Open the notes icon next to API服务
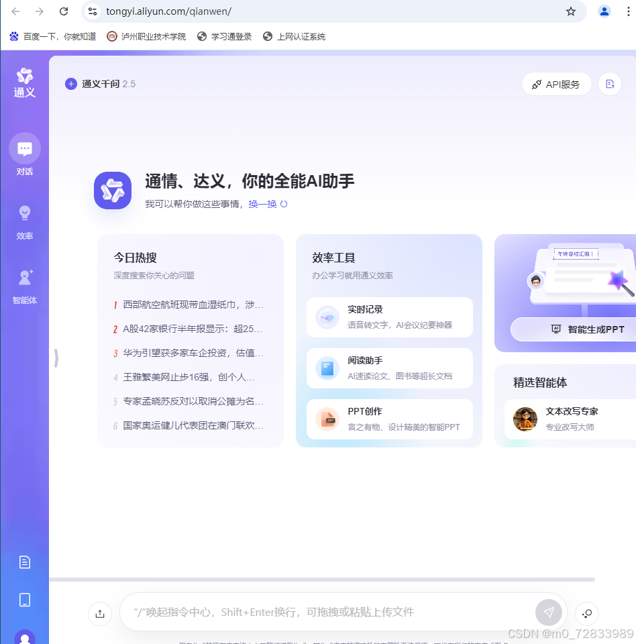This screenshot has height=644, width=636. 610,85
